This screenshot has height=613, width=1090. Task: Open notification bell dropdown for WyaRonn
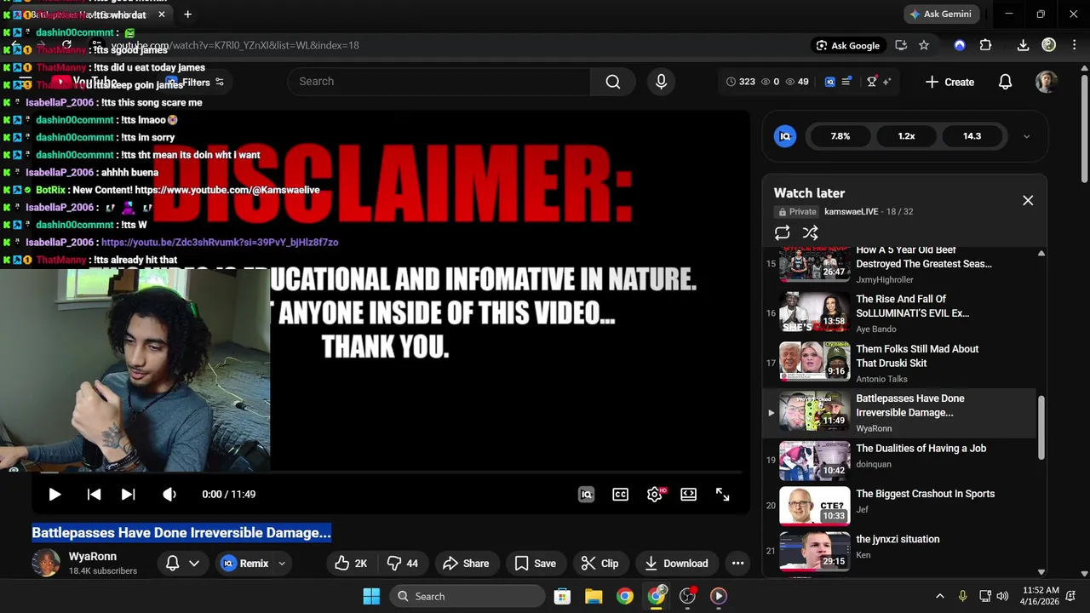182,564
